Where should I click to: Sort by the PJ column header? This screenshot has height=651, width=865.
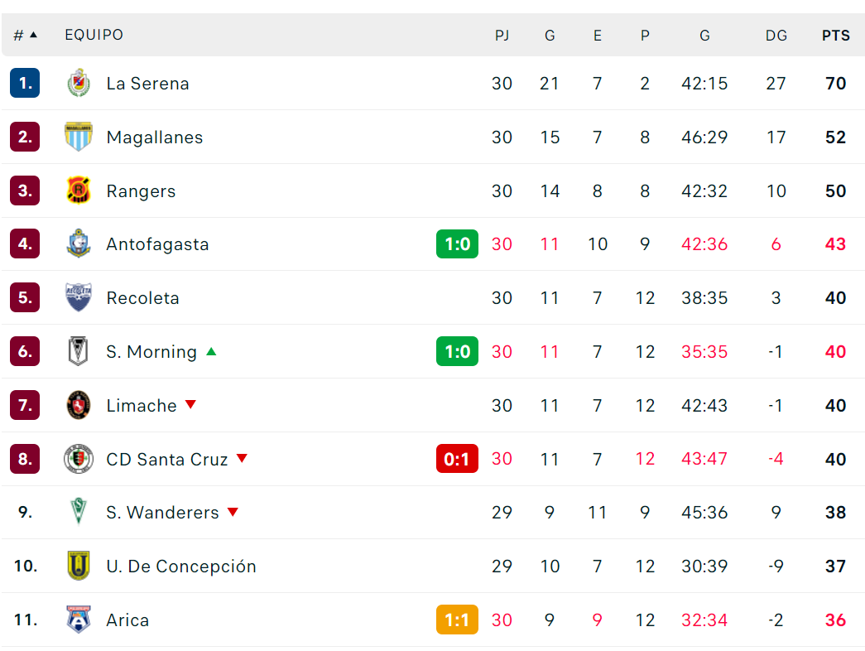pyautogui.click(x=502, y=36)
